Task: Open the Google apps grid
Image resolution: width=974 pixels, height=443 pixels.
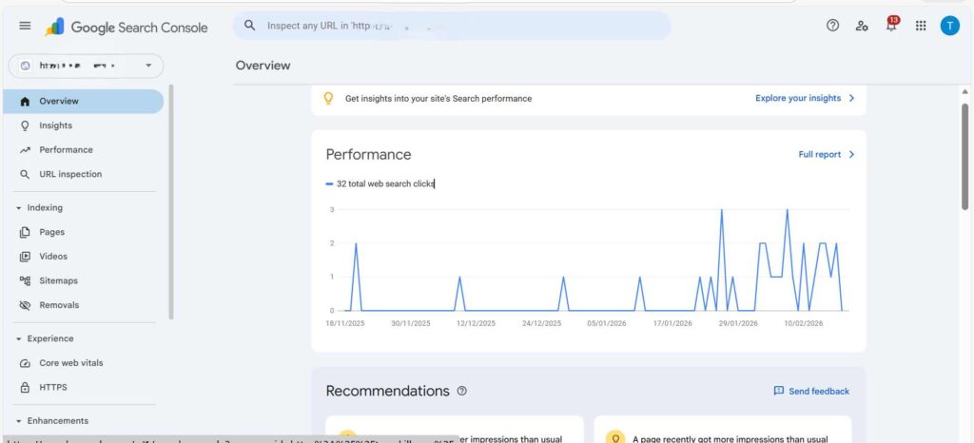Action: coord(921,26)
